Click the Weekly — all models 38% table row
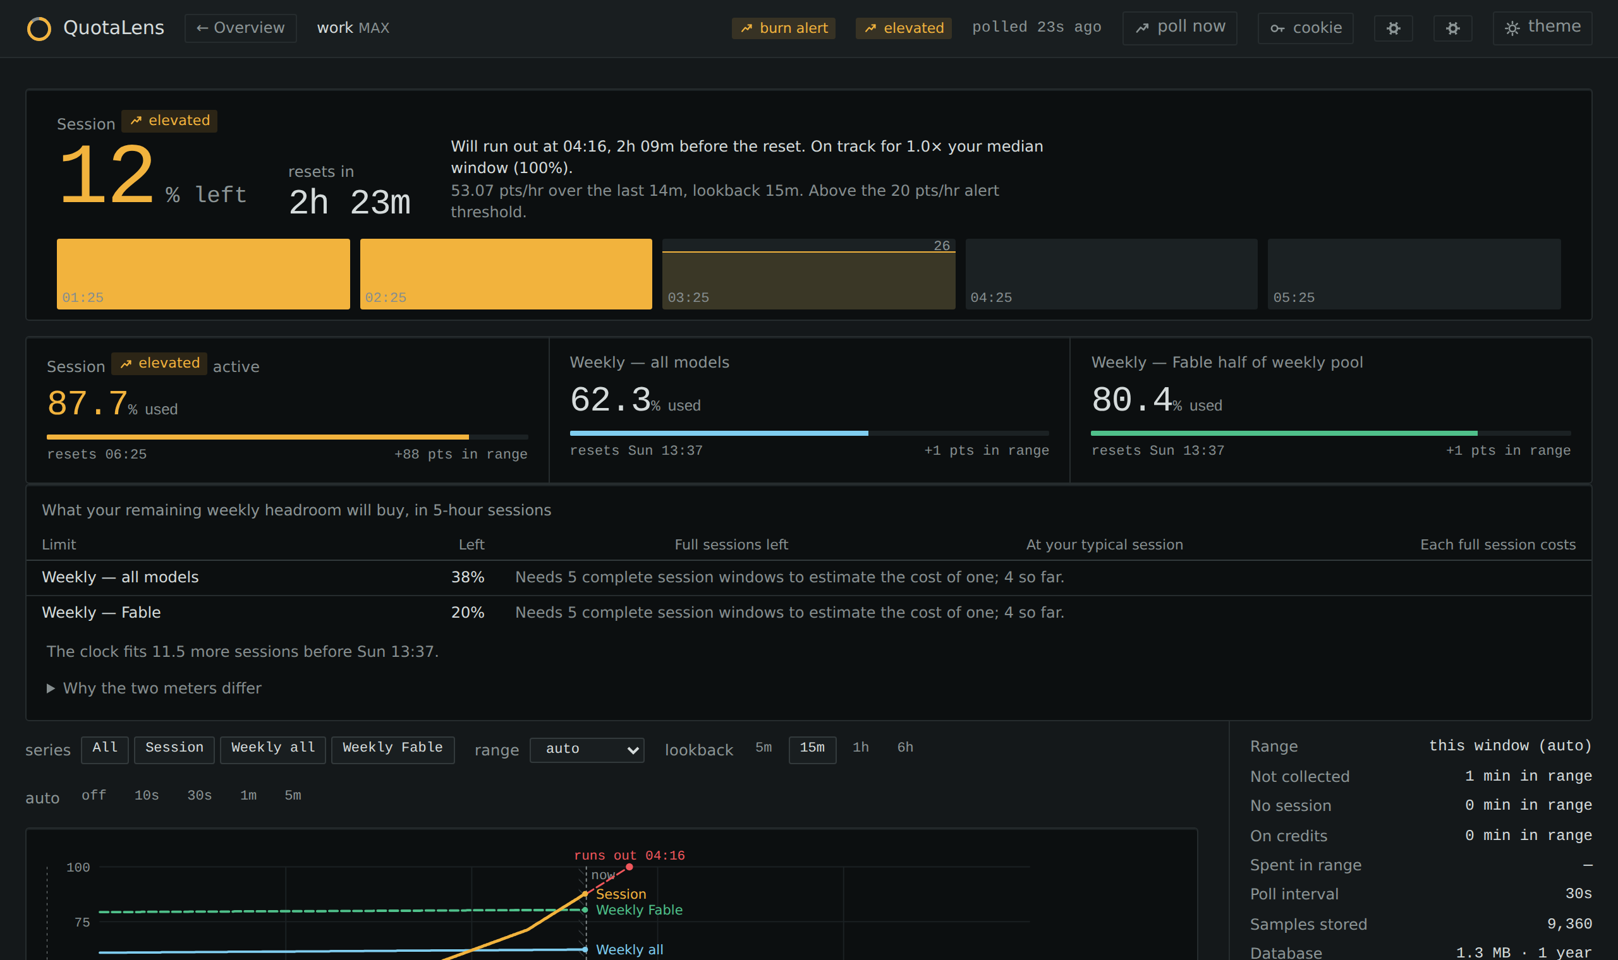Screen dimensions: 1618x960 (x=809, y=577)
